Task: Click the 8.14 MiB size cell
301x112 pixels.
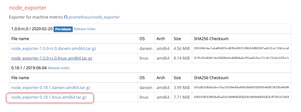Action: (x=181, y=58)
